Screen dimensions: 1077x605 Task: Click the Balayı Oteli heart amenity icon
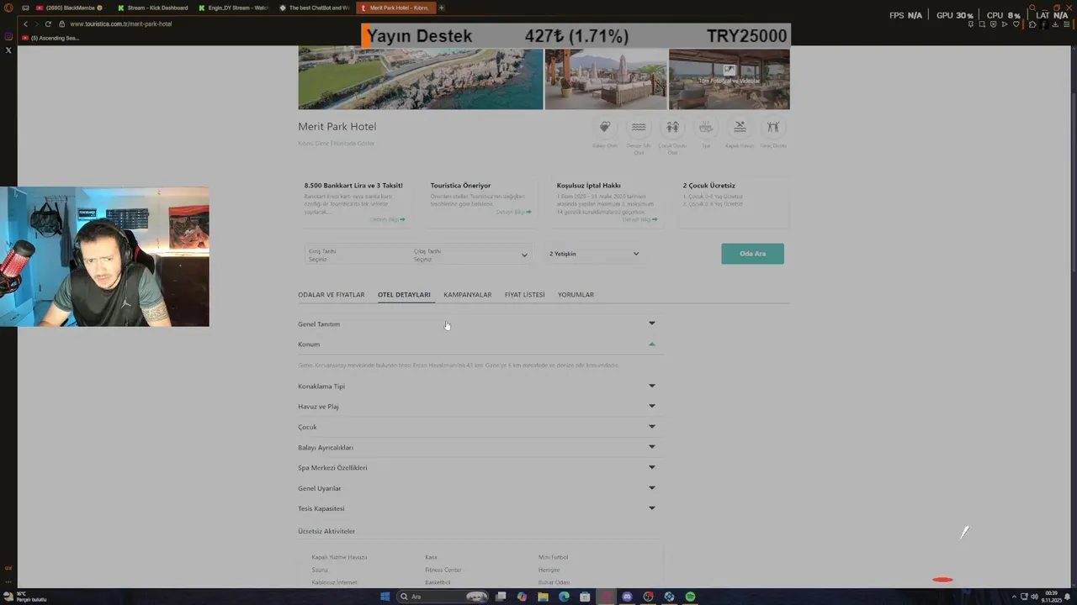pyautogui.click(x=604, y=127)
